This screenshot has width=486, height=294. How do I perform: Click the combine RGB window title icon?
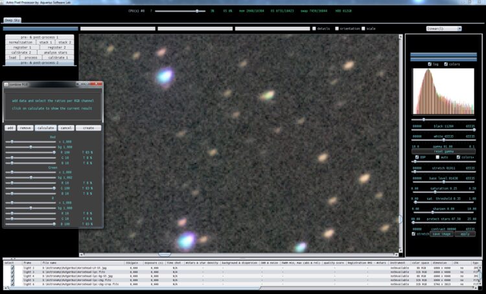pyautogui.click(x=6, y=84)
